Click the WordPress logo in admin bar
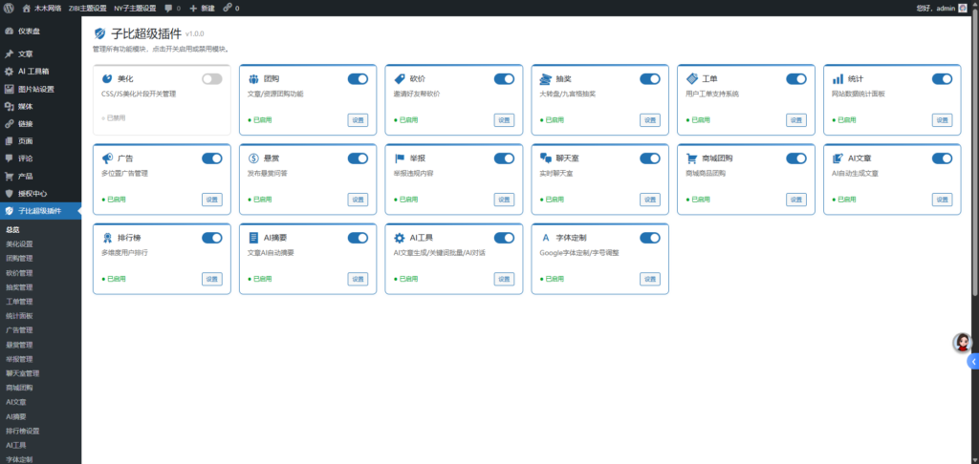The image size is (979, 464). coord(9,8)
